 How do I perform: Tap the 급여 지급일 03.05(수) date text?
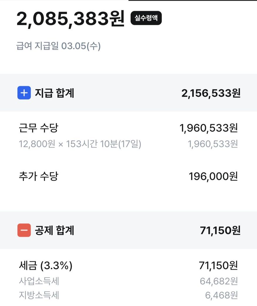click(58, 46)
